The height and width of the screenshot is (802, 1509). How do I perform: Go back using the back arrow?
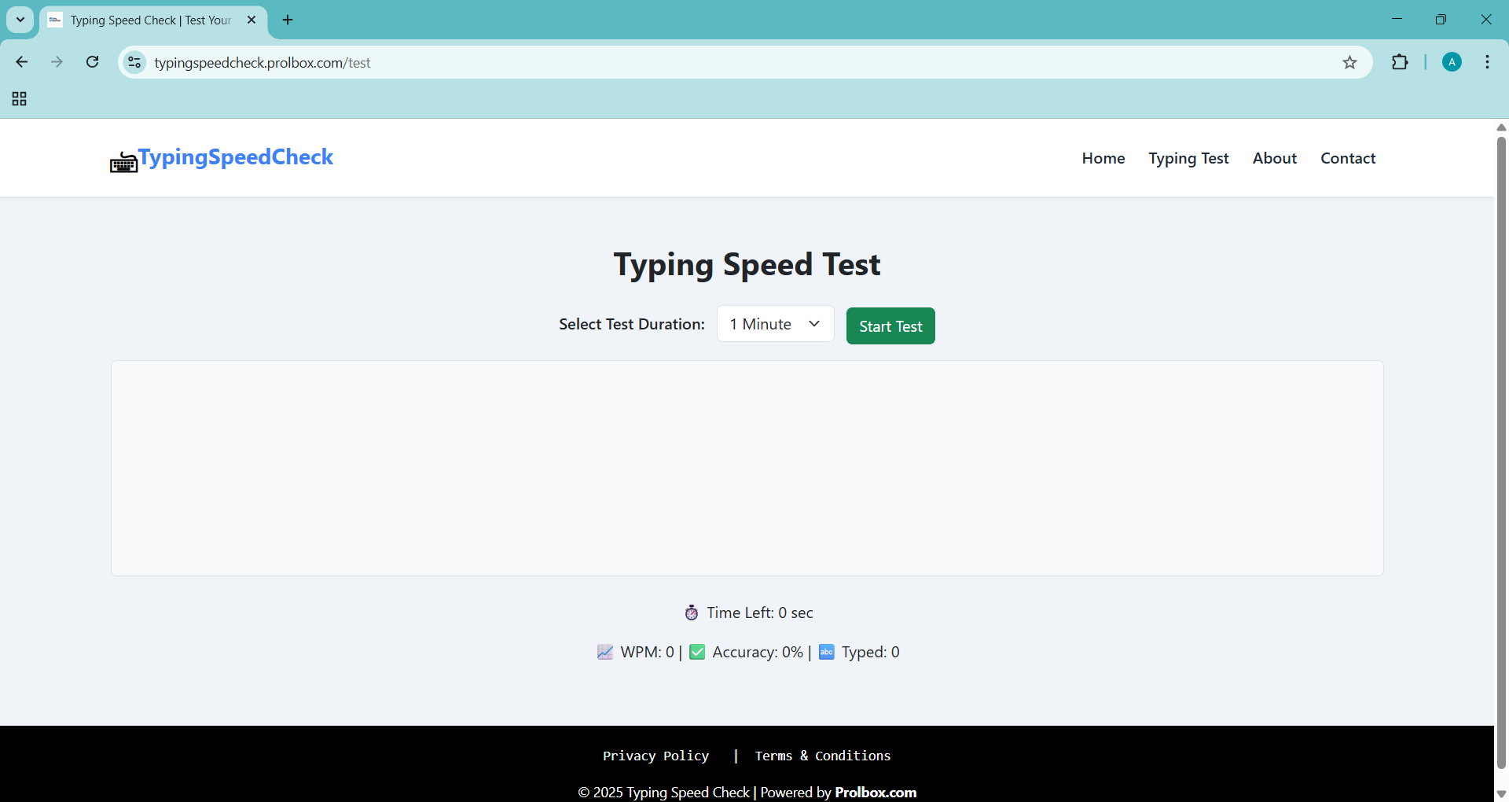22,62
